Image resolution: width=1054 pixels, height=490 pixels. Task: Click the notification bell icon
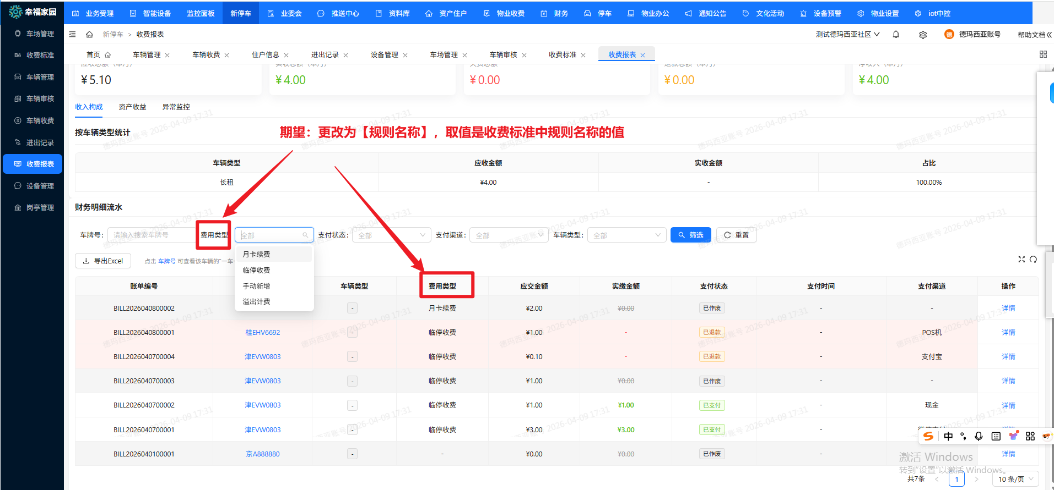pyautogui.click(x=896, y=35)
